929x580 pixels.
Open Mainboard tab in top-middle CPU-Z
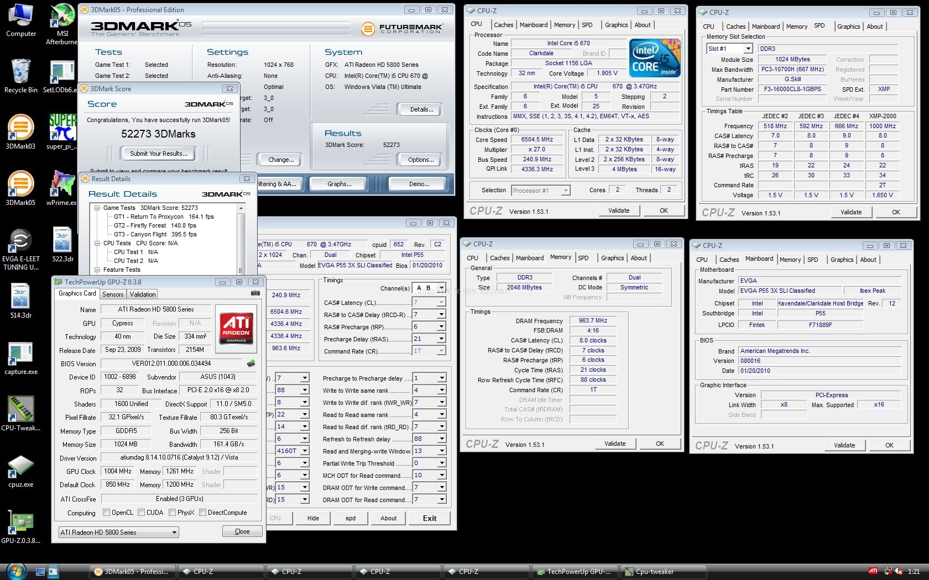pos(534,25)
